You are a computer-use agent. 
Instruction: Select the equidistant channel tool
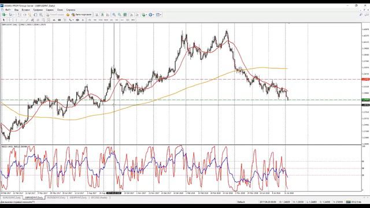pos(32,20)
